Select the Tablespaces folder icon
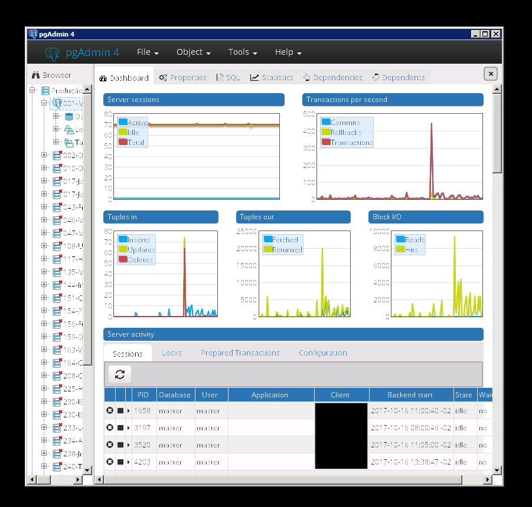 click(x=68, y=143)
